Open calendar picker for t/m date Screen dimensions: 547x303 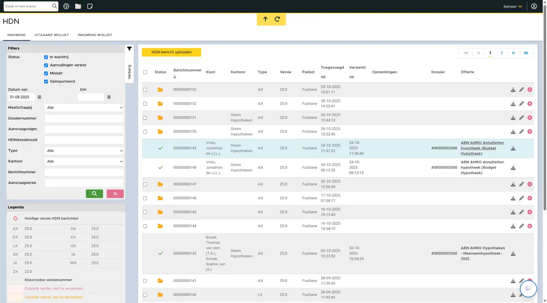tap(109, 97)
